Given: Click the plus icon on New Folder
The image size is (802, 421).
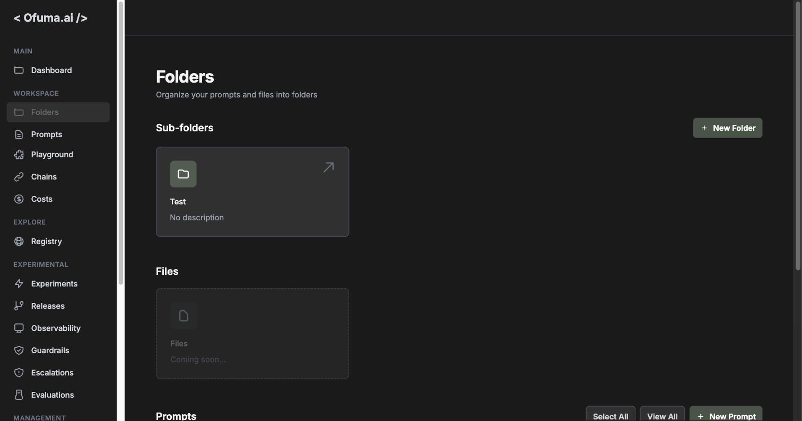Looking at the screenshot, I should (704, 128).
